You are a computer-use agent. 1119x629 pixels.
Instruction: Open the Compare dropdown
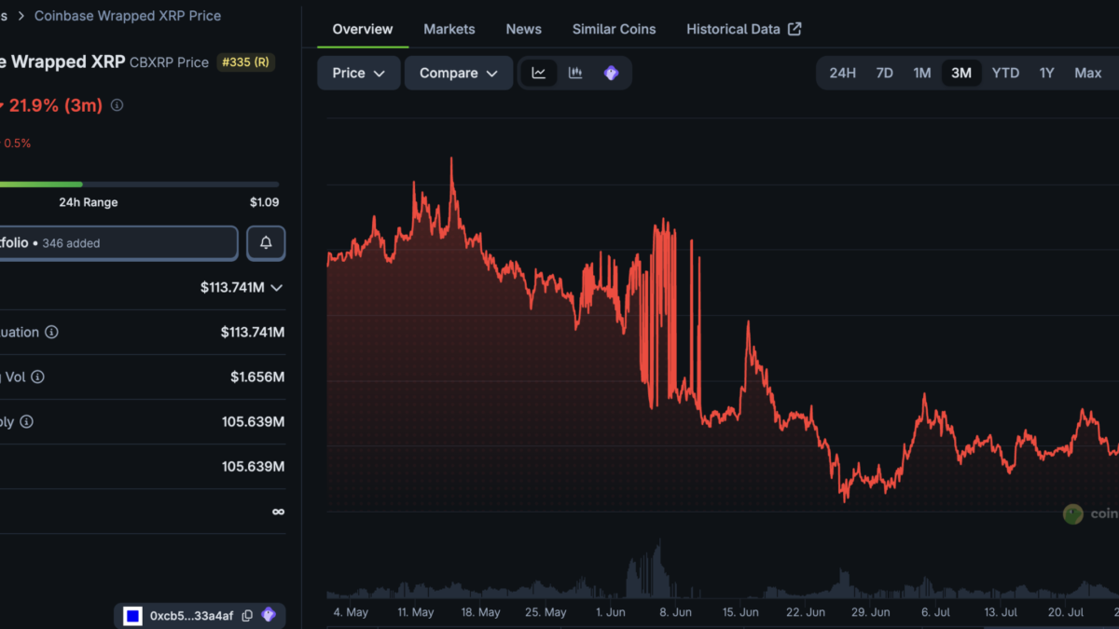click(459, 73)
